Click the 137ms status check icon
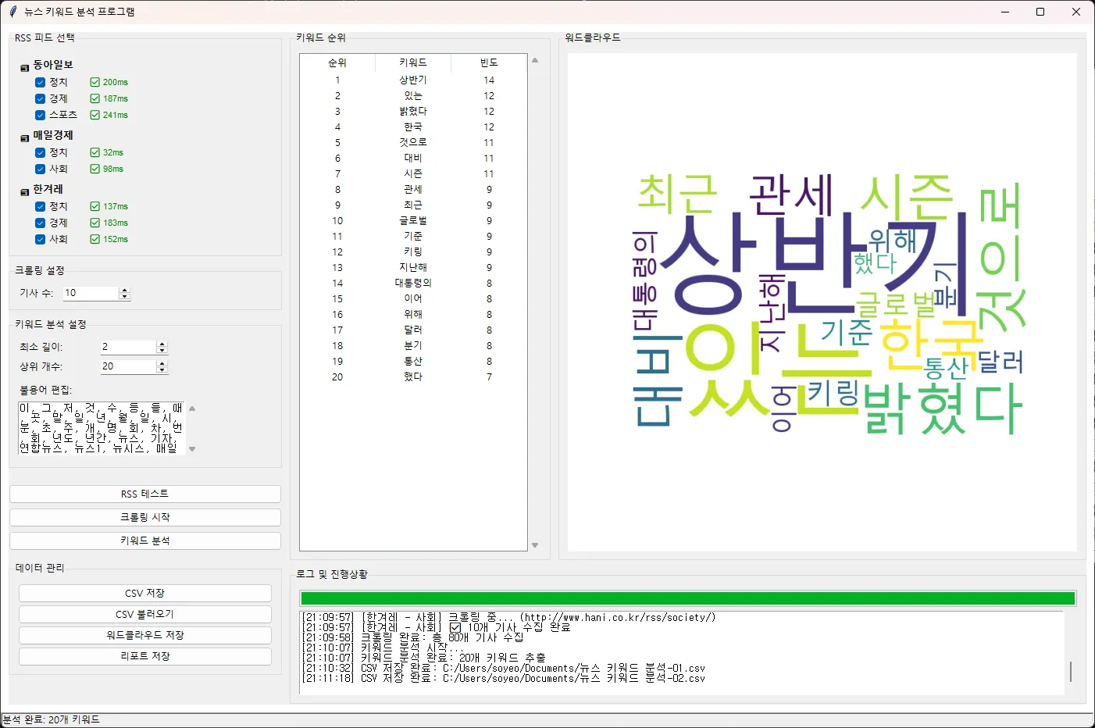This screenshot has height=728, width=1095. pyautogui.click(x=95, y=206)
